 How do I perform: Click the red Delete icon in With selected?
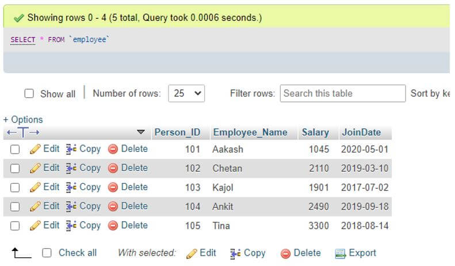point(285,253)
